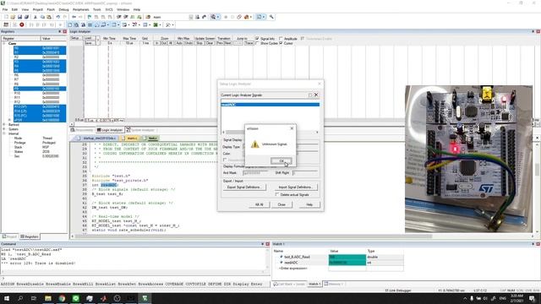Screen dimensions: 541x304
Task: Open the Debug Toolbox dropdown arrow
Action: point(172,24)
